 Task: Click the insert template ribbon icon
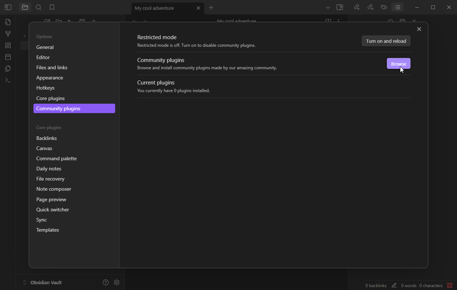(8, 69)
